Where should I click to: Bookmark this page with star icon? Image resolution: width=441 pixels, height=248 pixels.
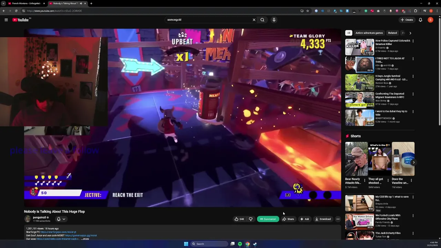point(308,11)
